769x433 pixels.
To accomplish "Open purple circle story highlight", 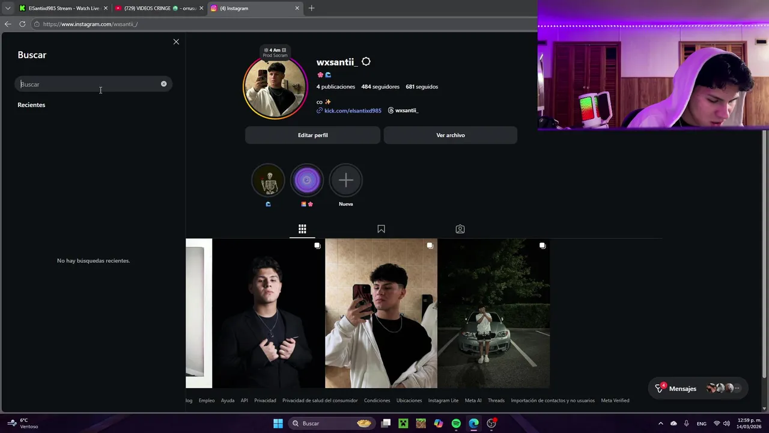I will 307,180.
